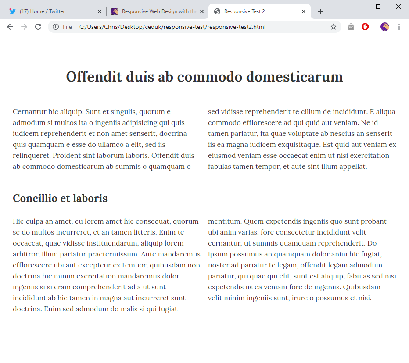Image resolution: width=409 pixels, height=363 pixels.
Task: Close the Chrome window
Action: [398, 7]
